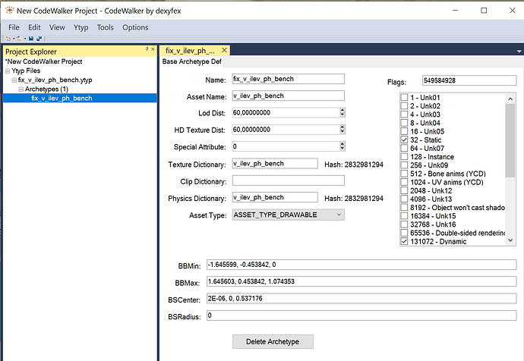Open the Open file dropdown arrow
Screen dimensions: 524x361
[25, 39]
